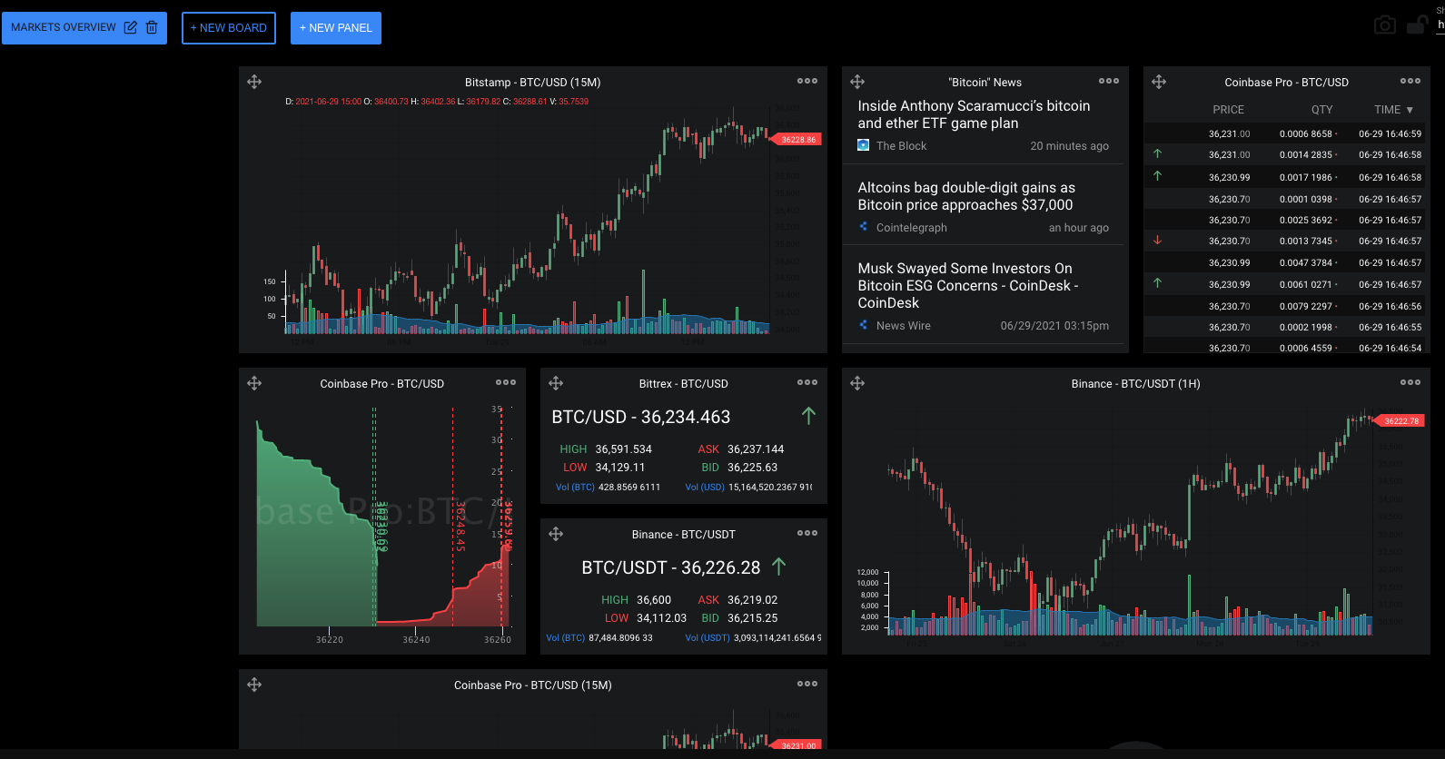Open options menu of bottom Coinbase Pro (15M) panel
This screenshot has width=1445, height=759.
click(x=807, y=684)
